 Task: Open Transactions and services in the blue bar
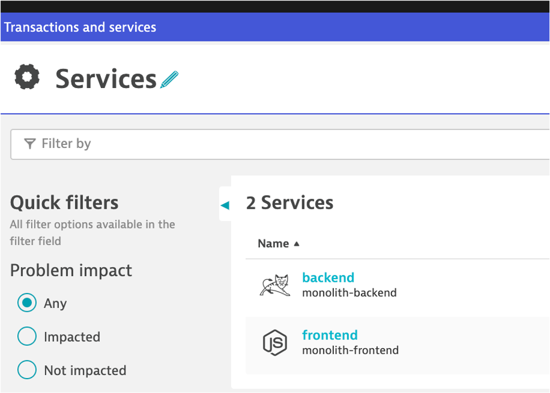click(x=80, y=27)
